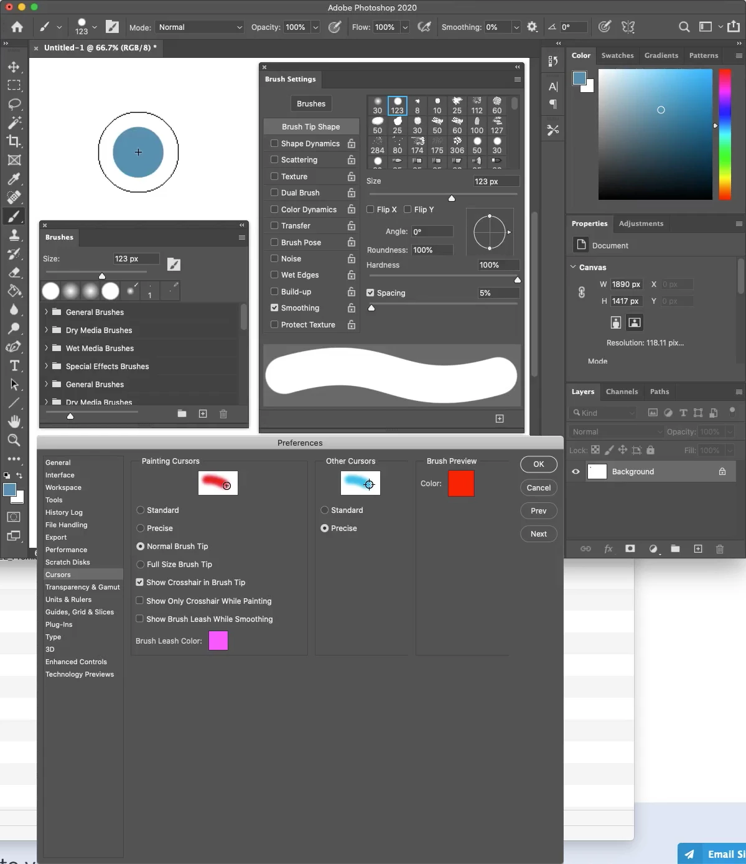Cancel the Preferences dialog

539,487
